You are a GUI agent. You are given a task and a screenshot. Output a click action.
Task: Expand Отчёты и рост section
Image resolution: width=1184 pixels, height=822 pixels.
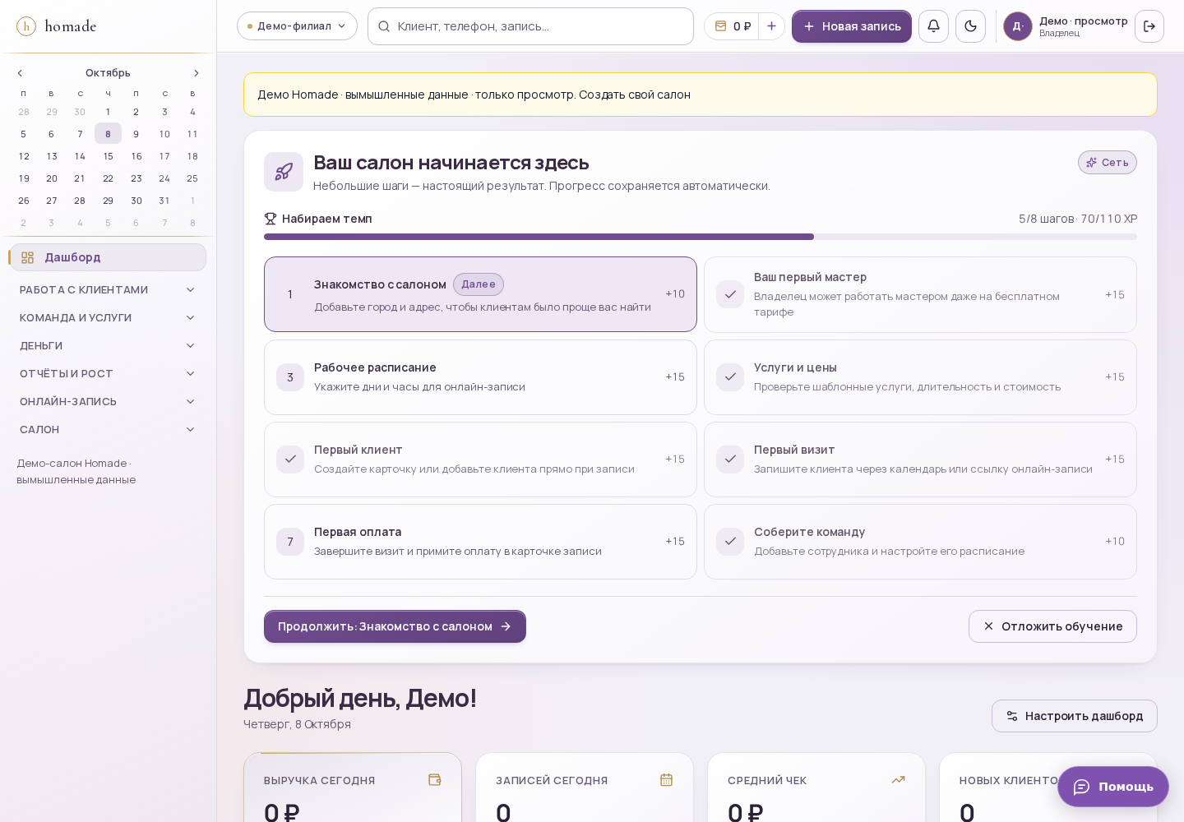point(108,373)
